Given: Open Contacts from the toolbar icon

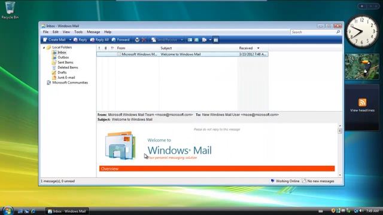Looking at the screenshot, I should tap(190, 40).
